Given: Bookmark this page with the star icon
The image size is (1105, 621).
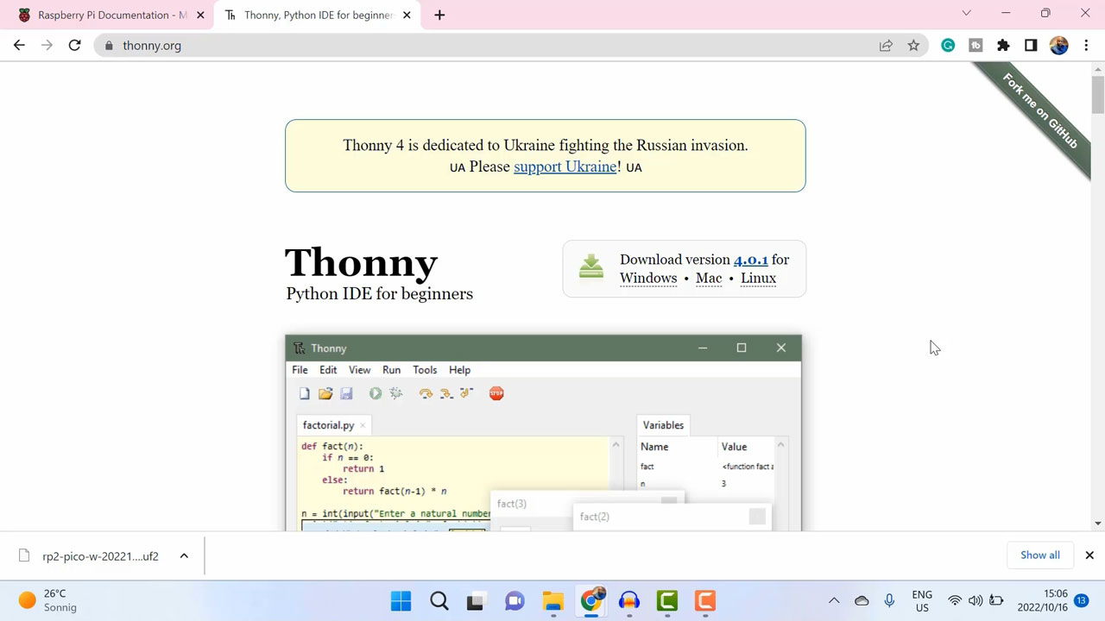Looking at the screenshot, I should [913, 46].
